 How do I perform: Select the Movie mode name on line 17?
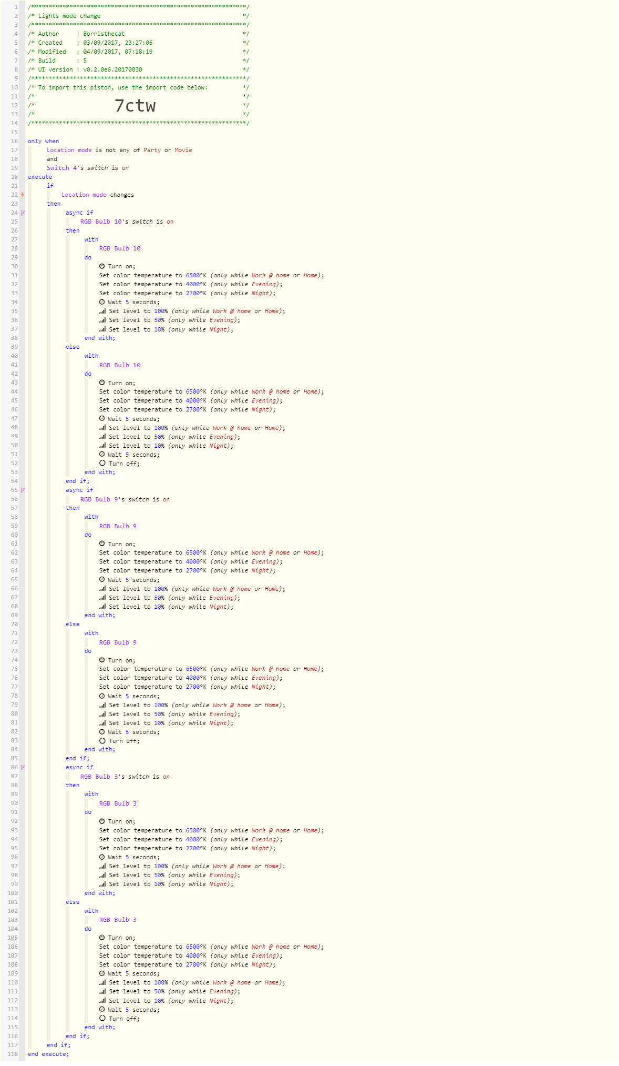[183, 150]
